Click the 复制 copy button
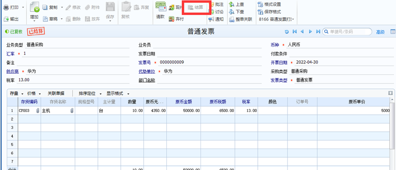 point(50,8)
